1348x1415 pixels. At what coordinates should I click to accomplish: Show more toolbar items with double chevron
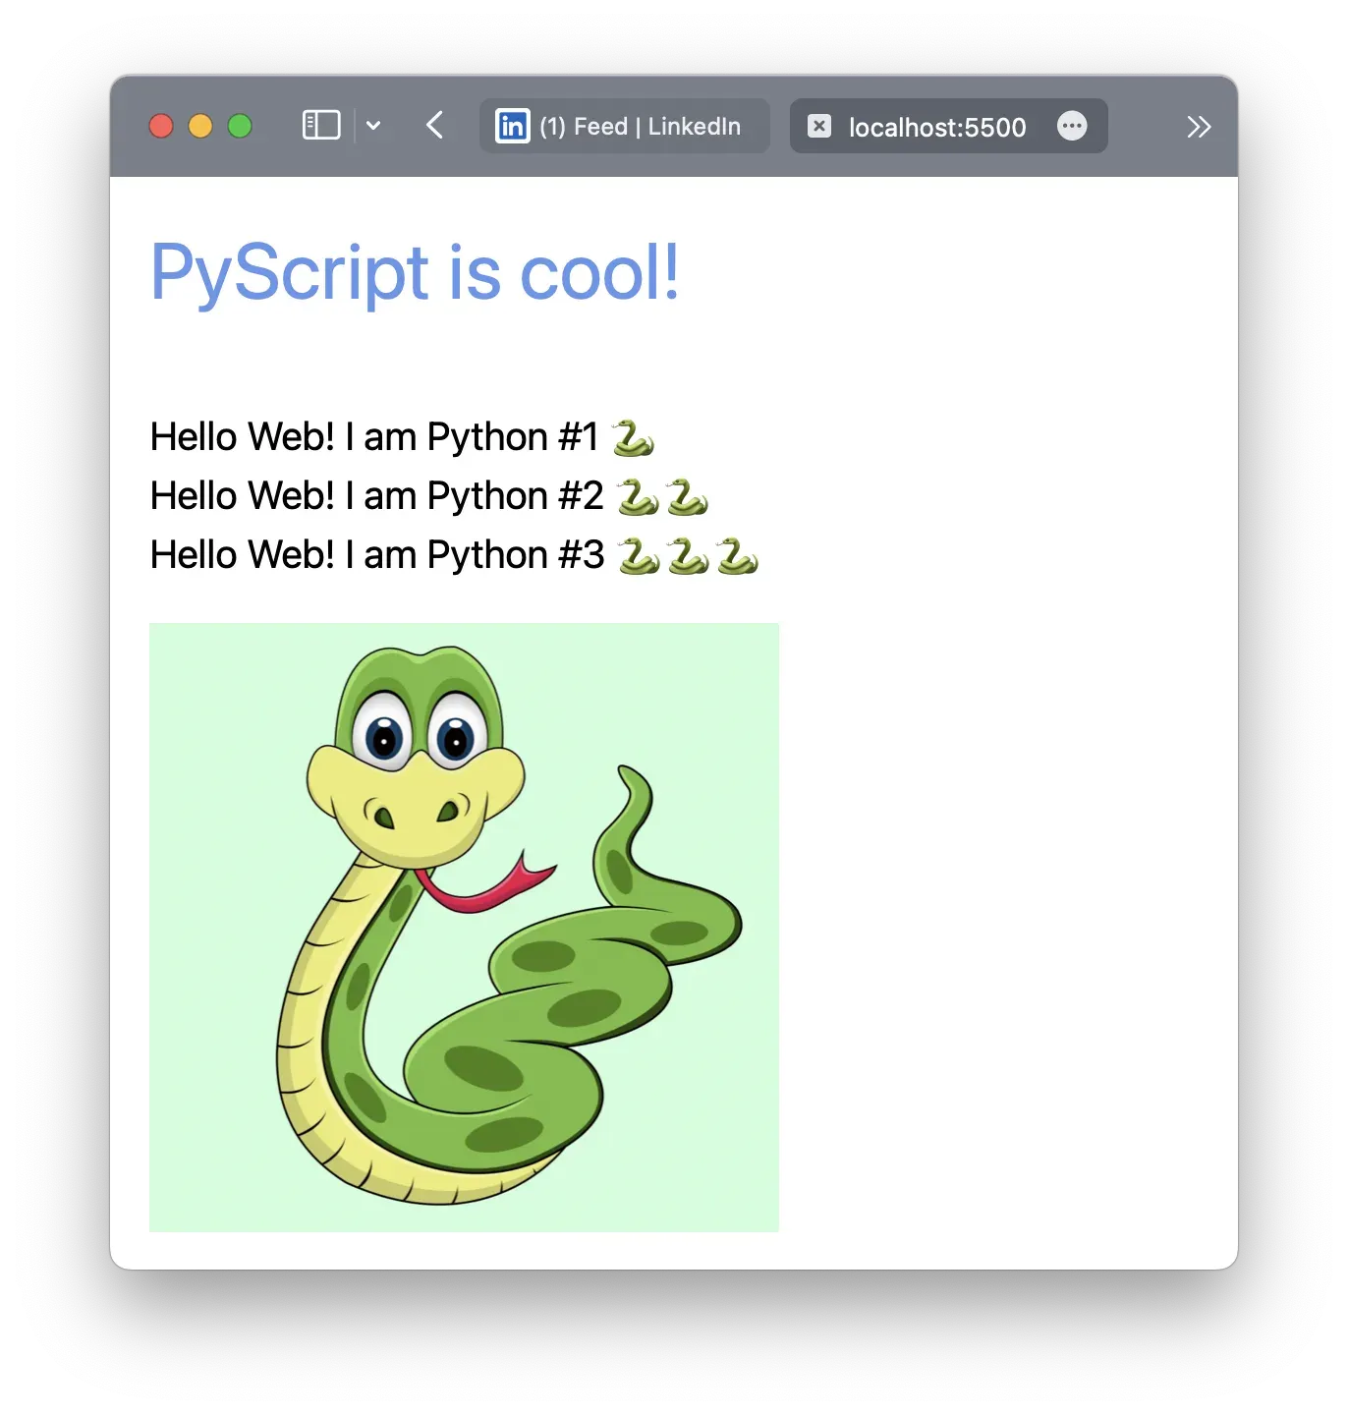click(1199, 127)
